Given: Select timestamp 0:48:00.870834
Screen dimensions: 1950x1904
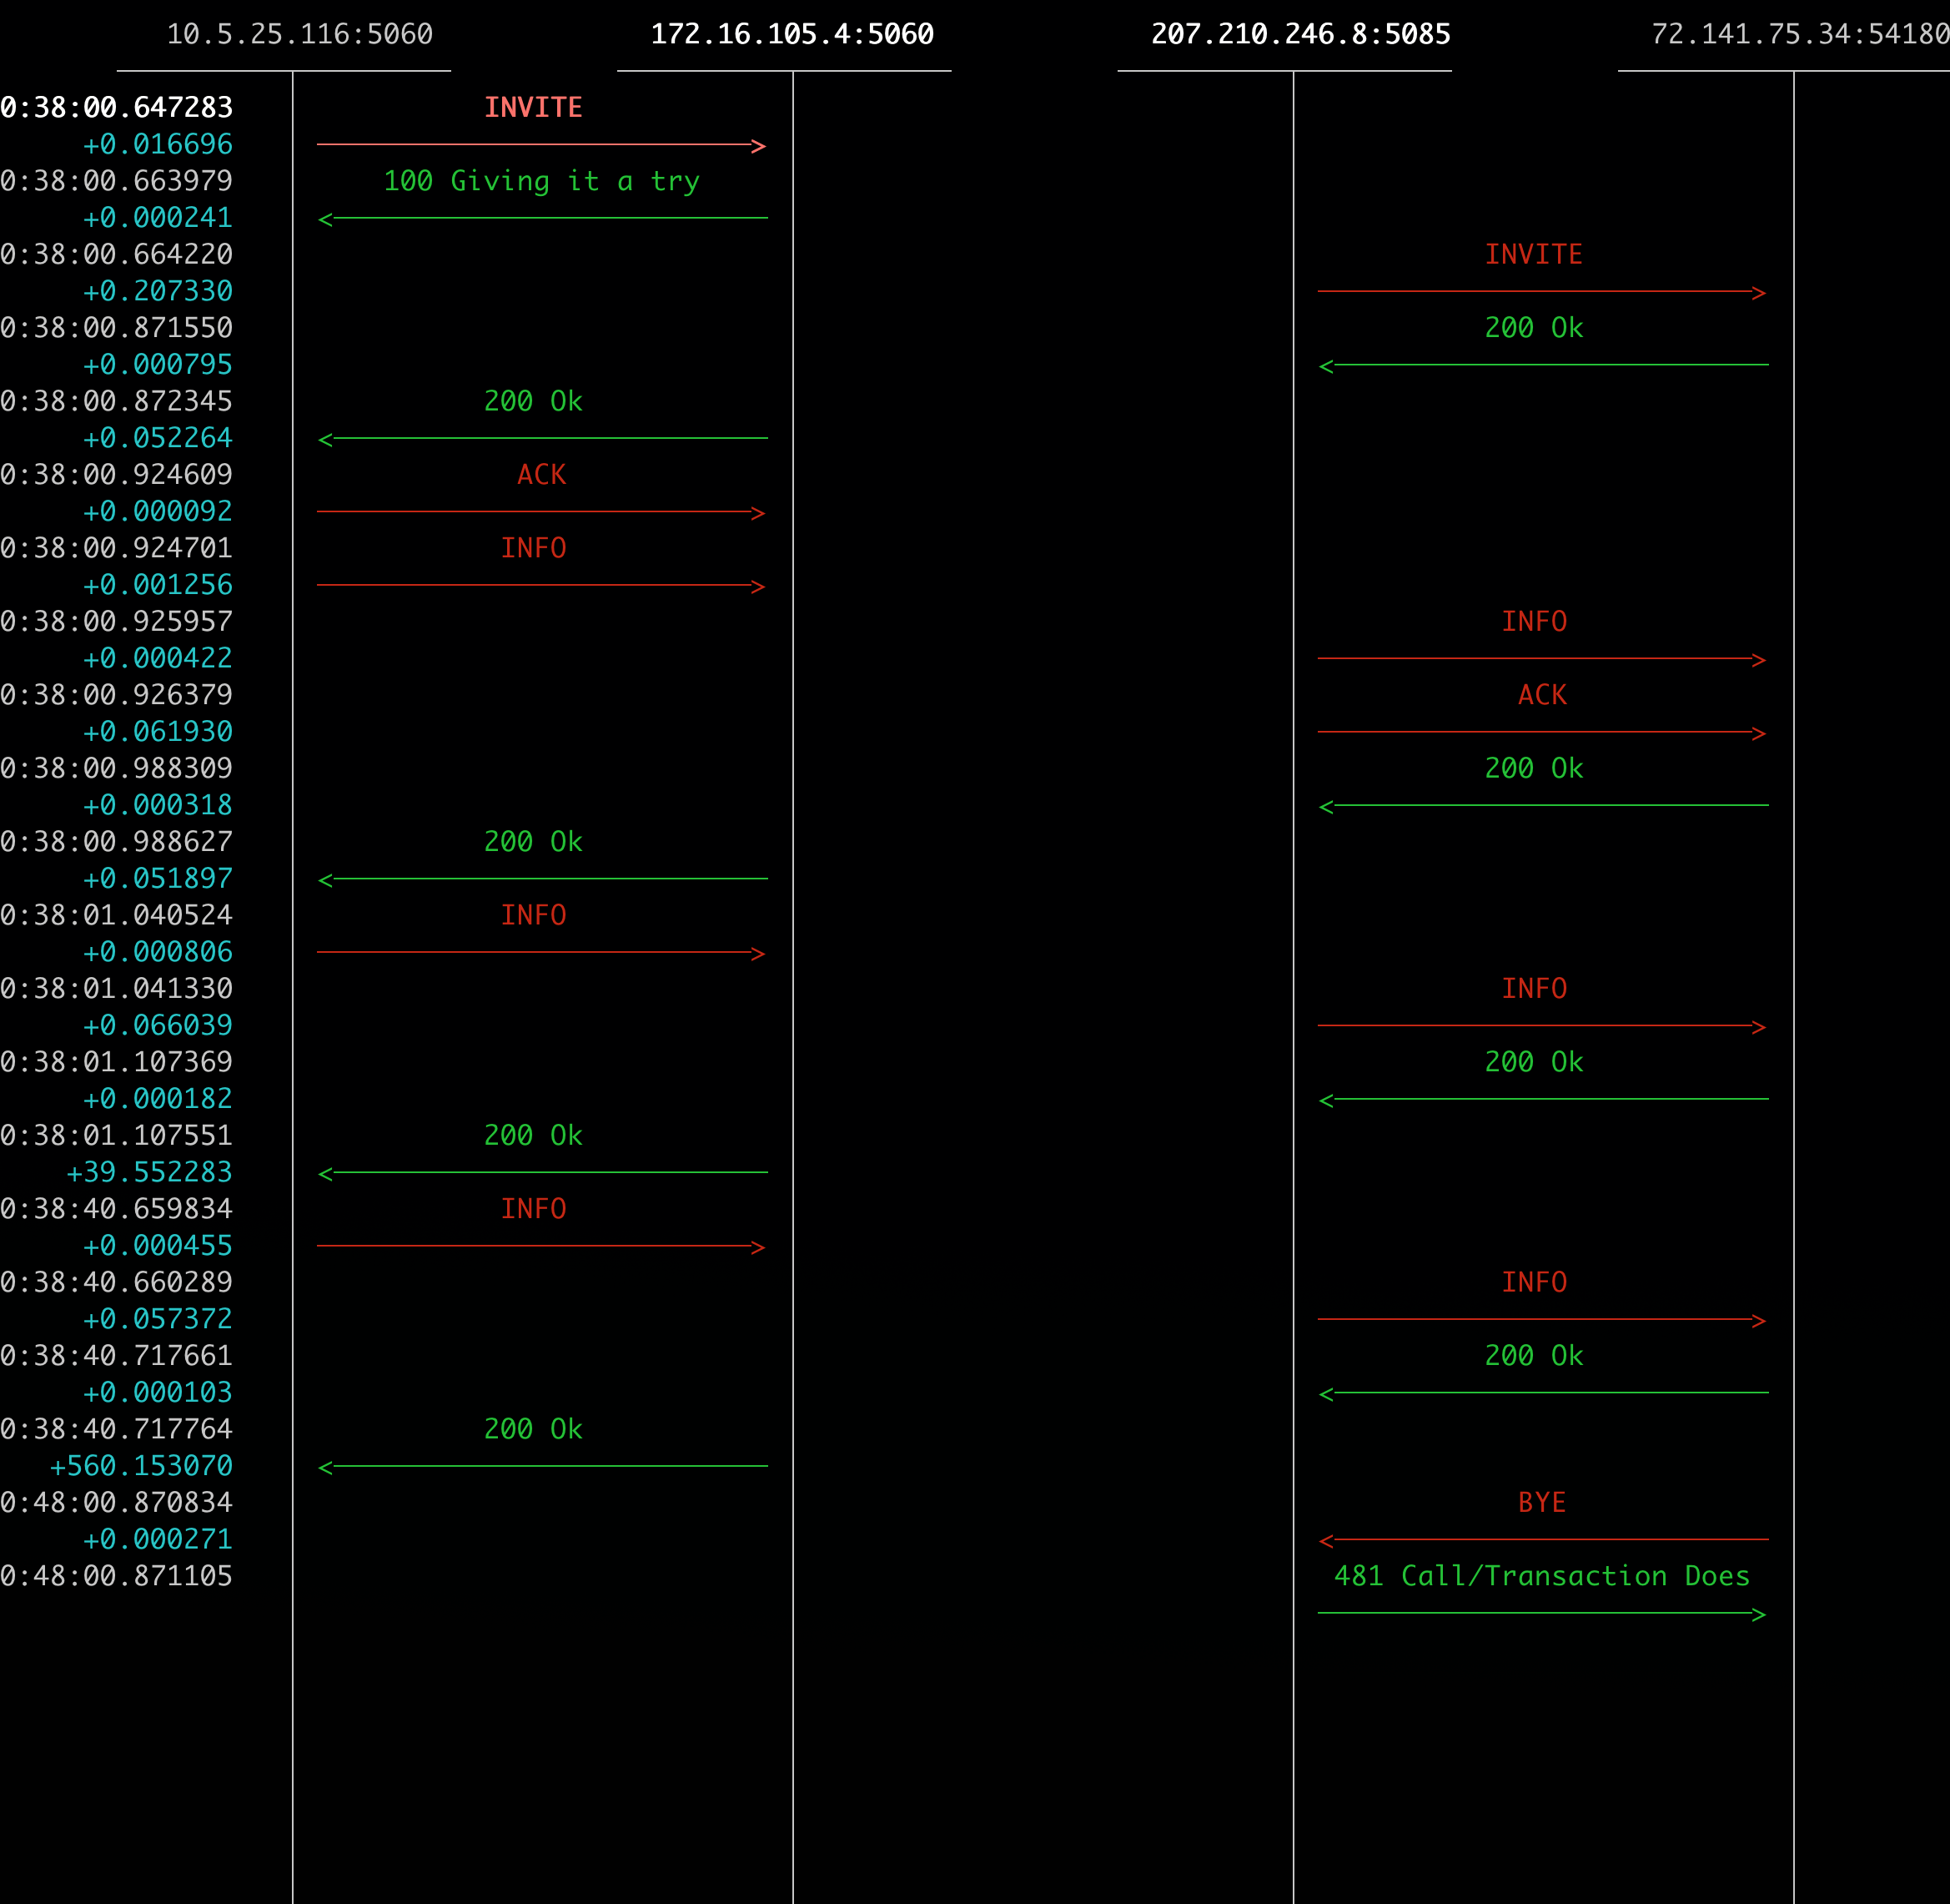Looking at the screenshot, I should click(x=117, y=1502).
